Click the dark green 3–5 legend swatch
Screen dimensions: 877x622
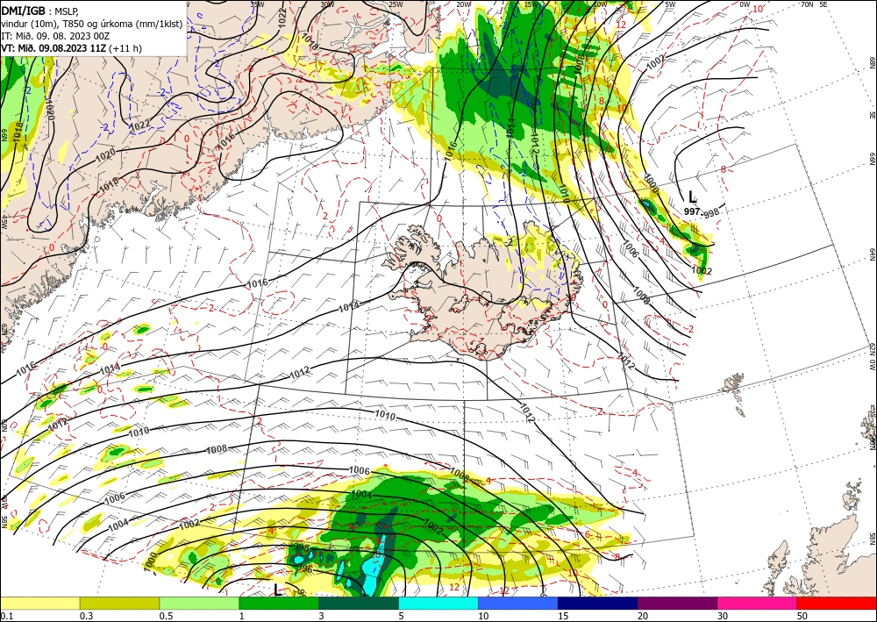tap(359, 603)
